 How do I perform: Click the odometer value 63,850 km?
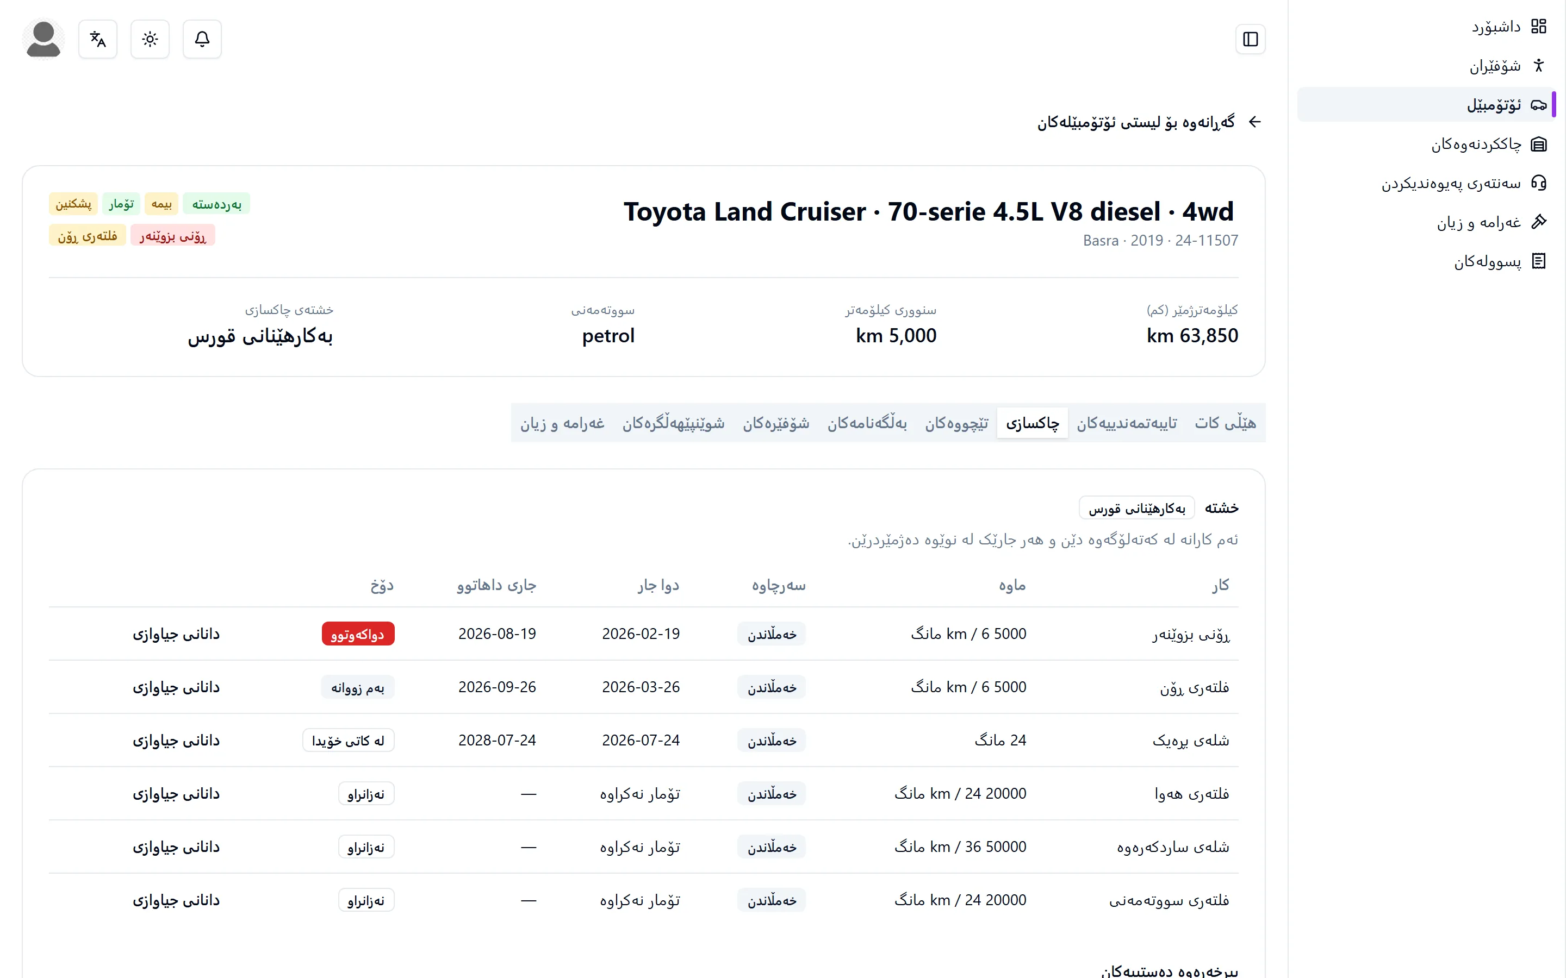click(1192, 336)
